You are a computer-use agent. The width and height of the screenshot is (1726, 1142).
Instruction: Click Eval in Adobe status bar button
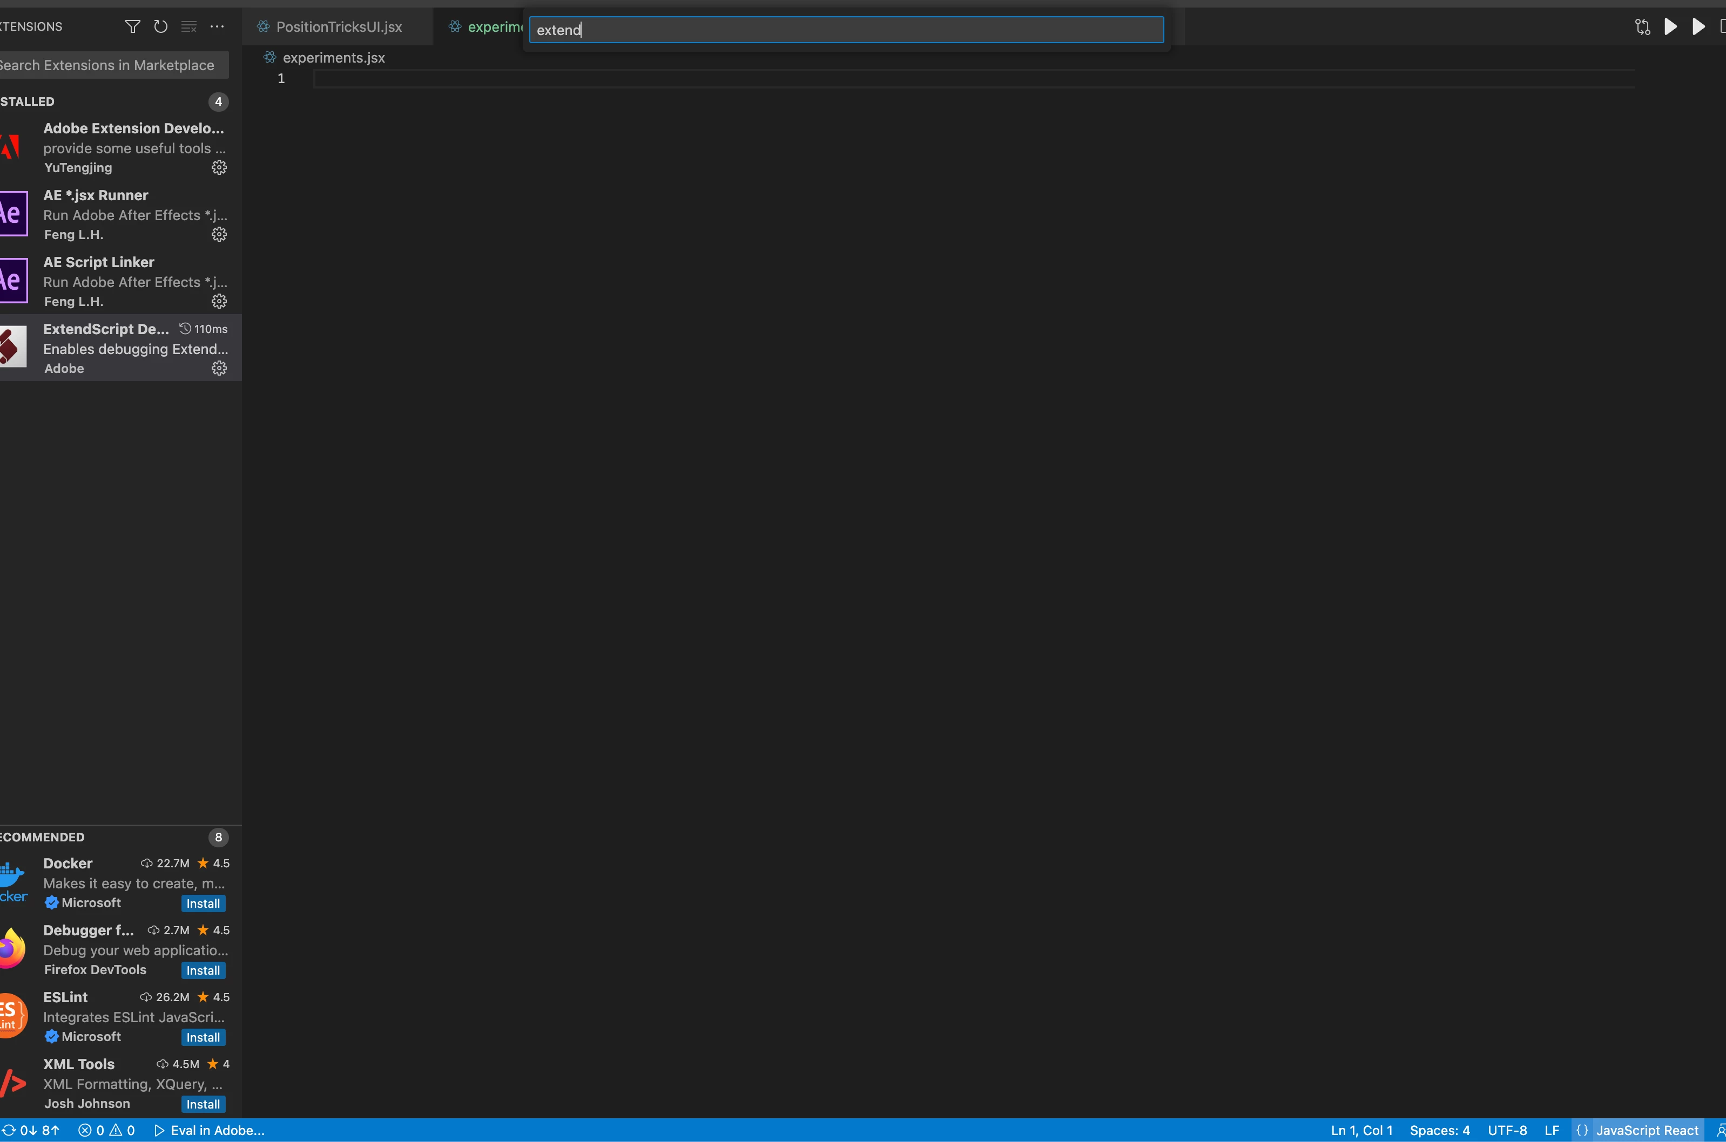pos(210,1130)
